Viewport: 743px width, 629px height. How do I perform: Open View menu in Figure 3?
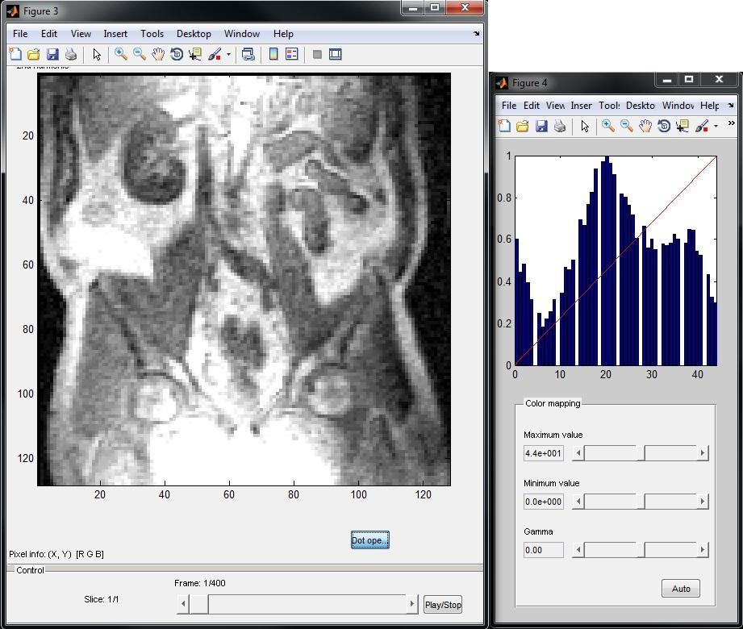coord(81,34)
